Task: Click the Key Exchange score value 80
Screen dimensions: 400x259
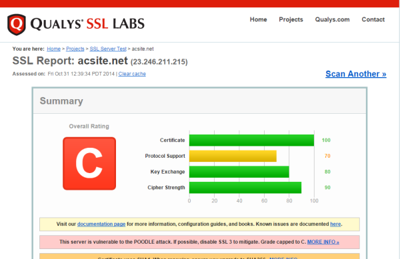Action: tap(327, 172)
